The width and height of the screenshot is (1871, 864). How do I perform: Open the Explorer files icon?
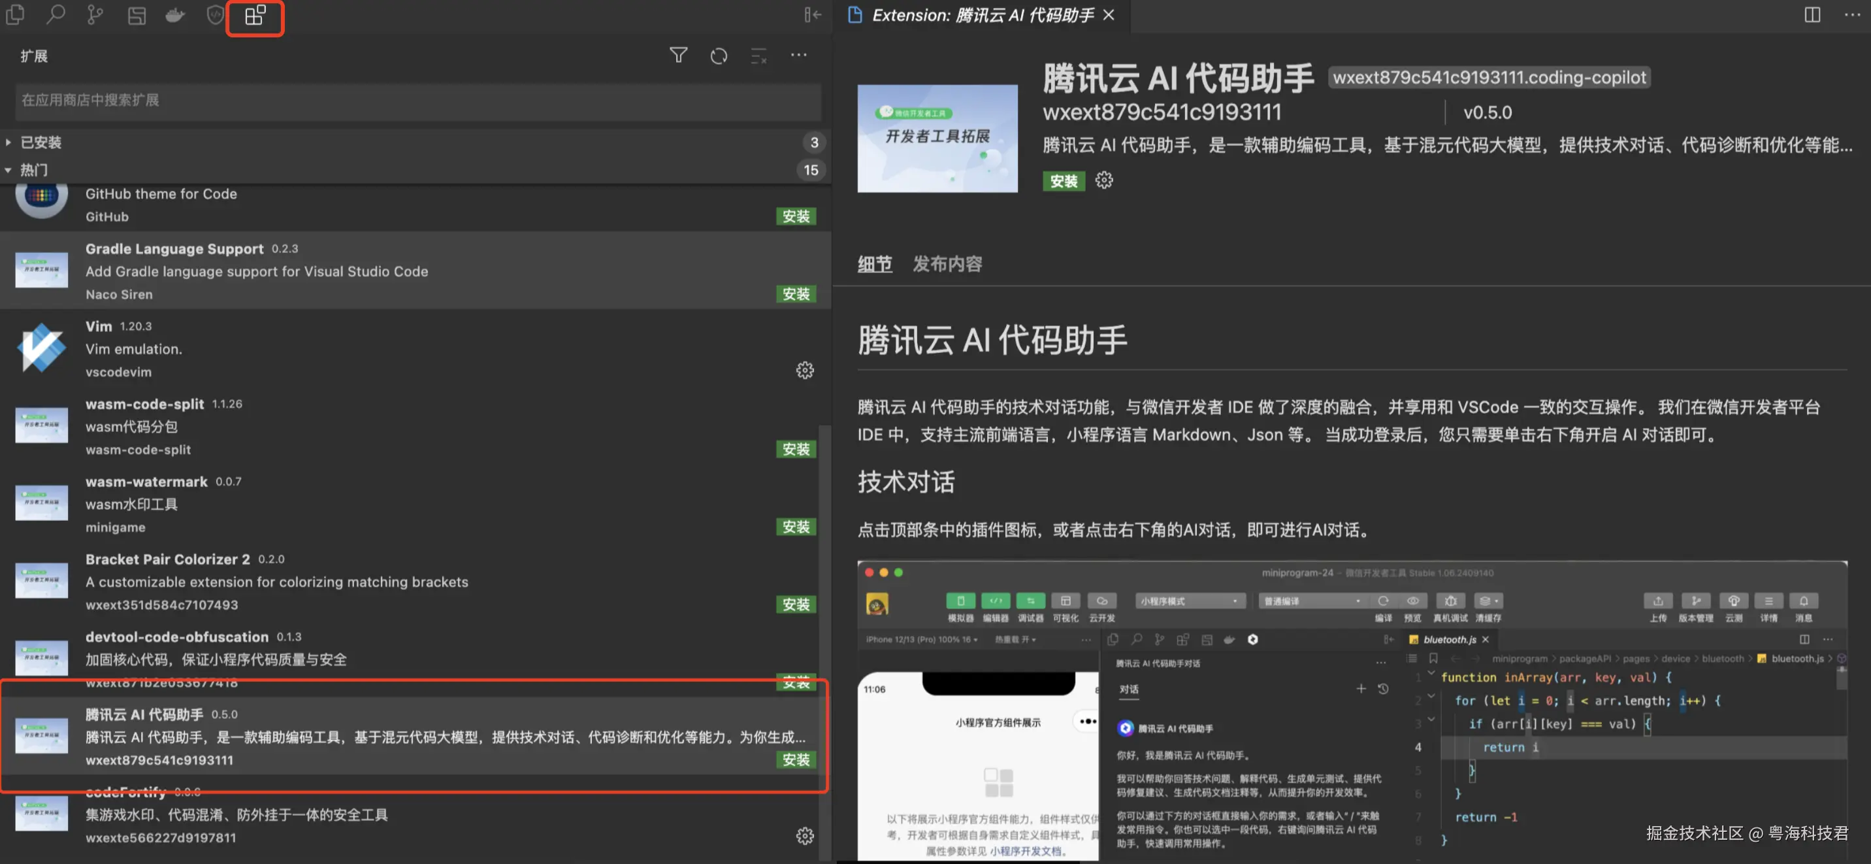coord(15,15)
